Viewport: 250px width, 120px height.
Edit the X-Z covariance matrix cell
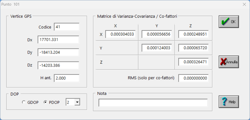193,34
